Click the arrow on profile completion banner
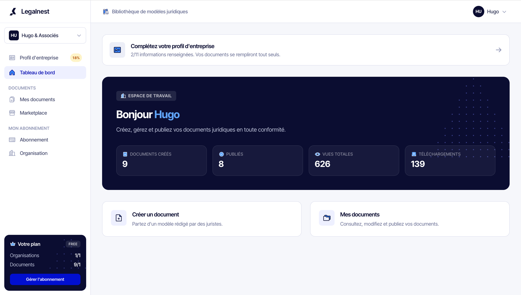Screen dimensions: 521x295 (499, 50)
